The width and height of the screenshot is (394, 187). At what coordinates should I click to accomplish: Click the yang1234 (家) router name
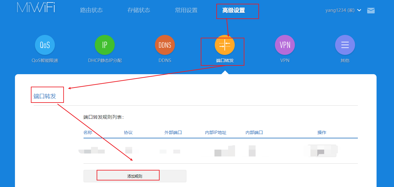pos(340,10)
